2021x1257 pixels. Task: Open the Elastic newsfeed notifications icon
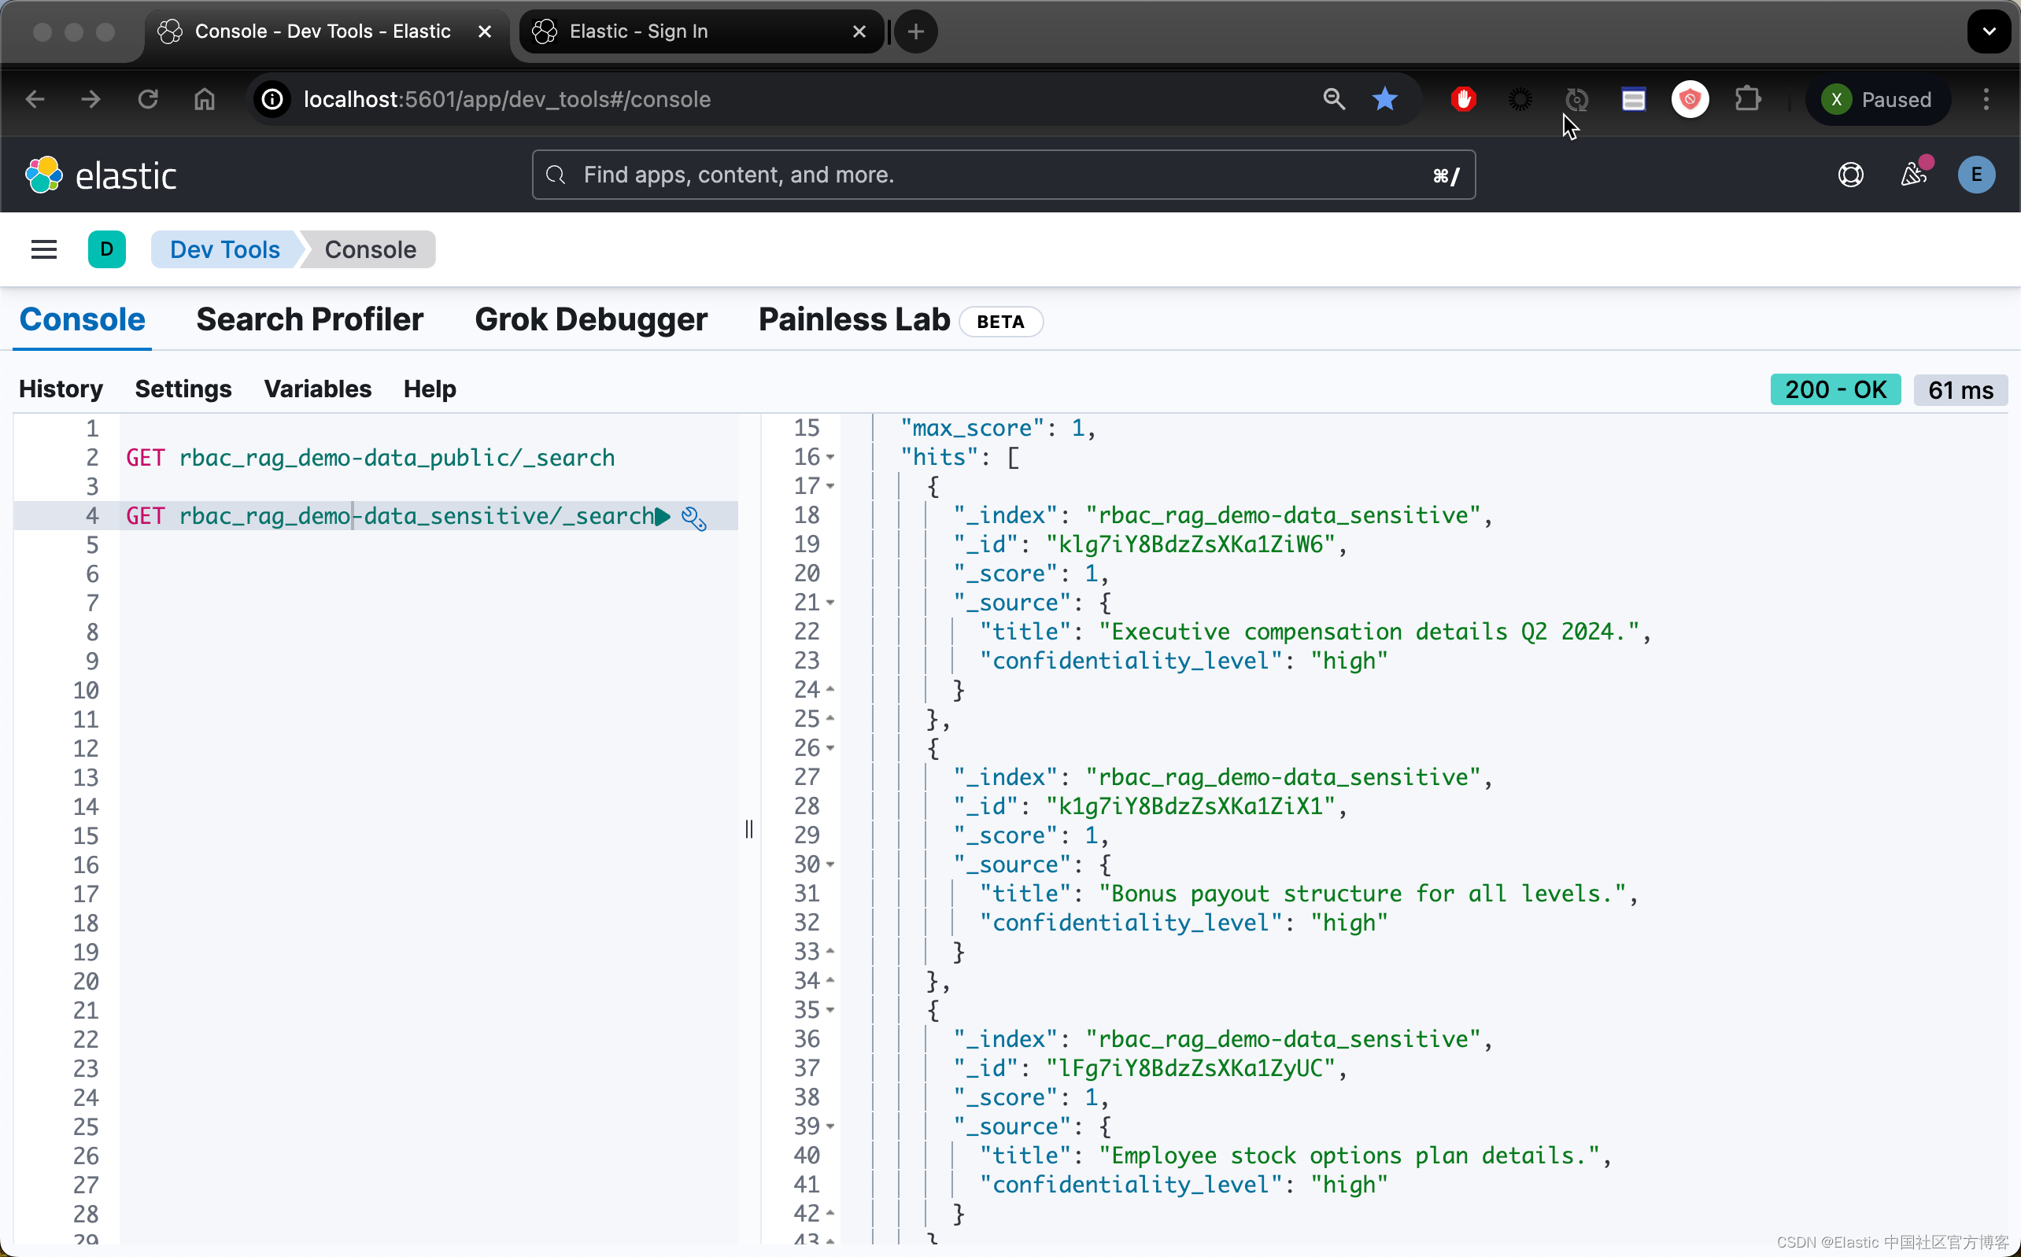1916,175
